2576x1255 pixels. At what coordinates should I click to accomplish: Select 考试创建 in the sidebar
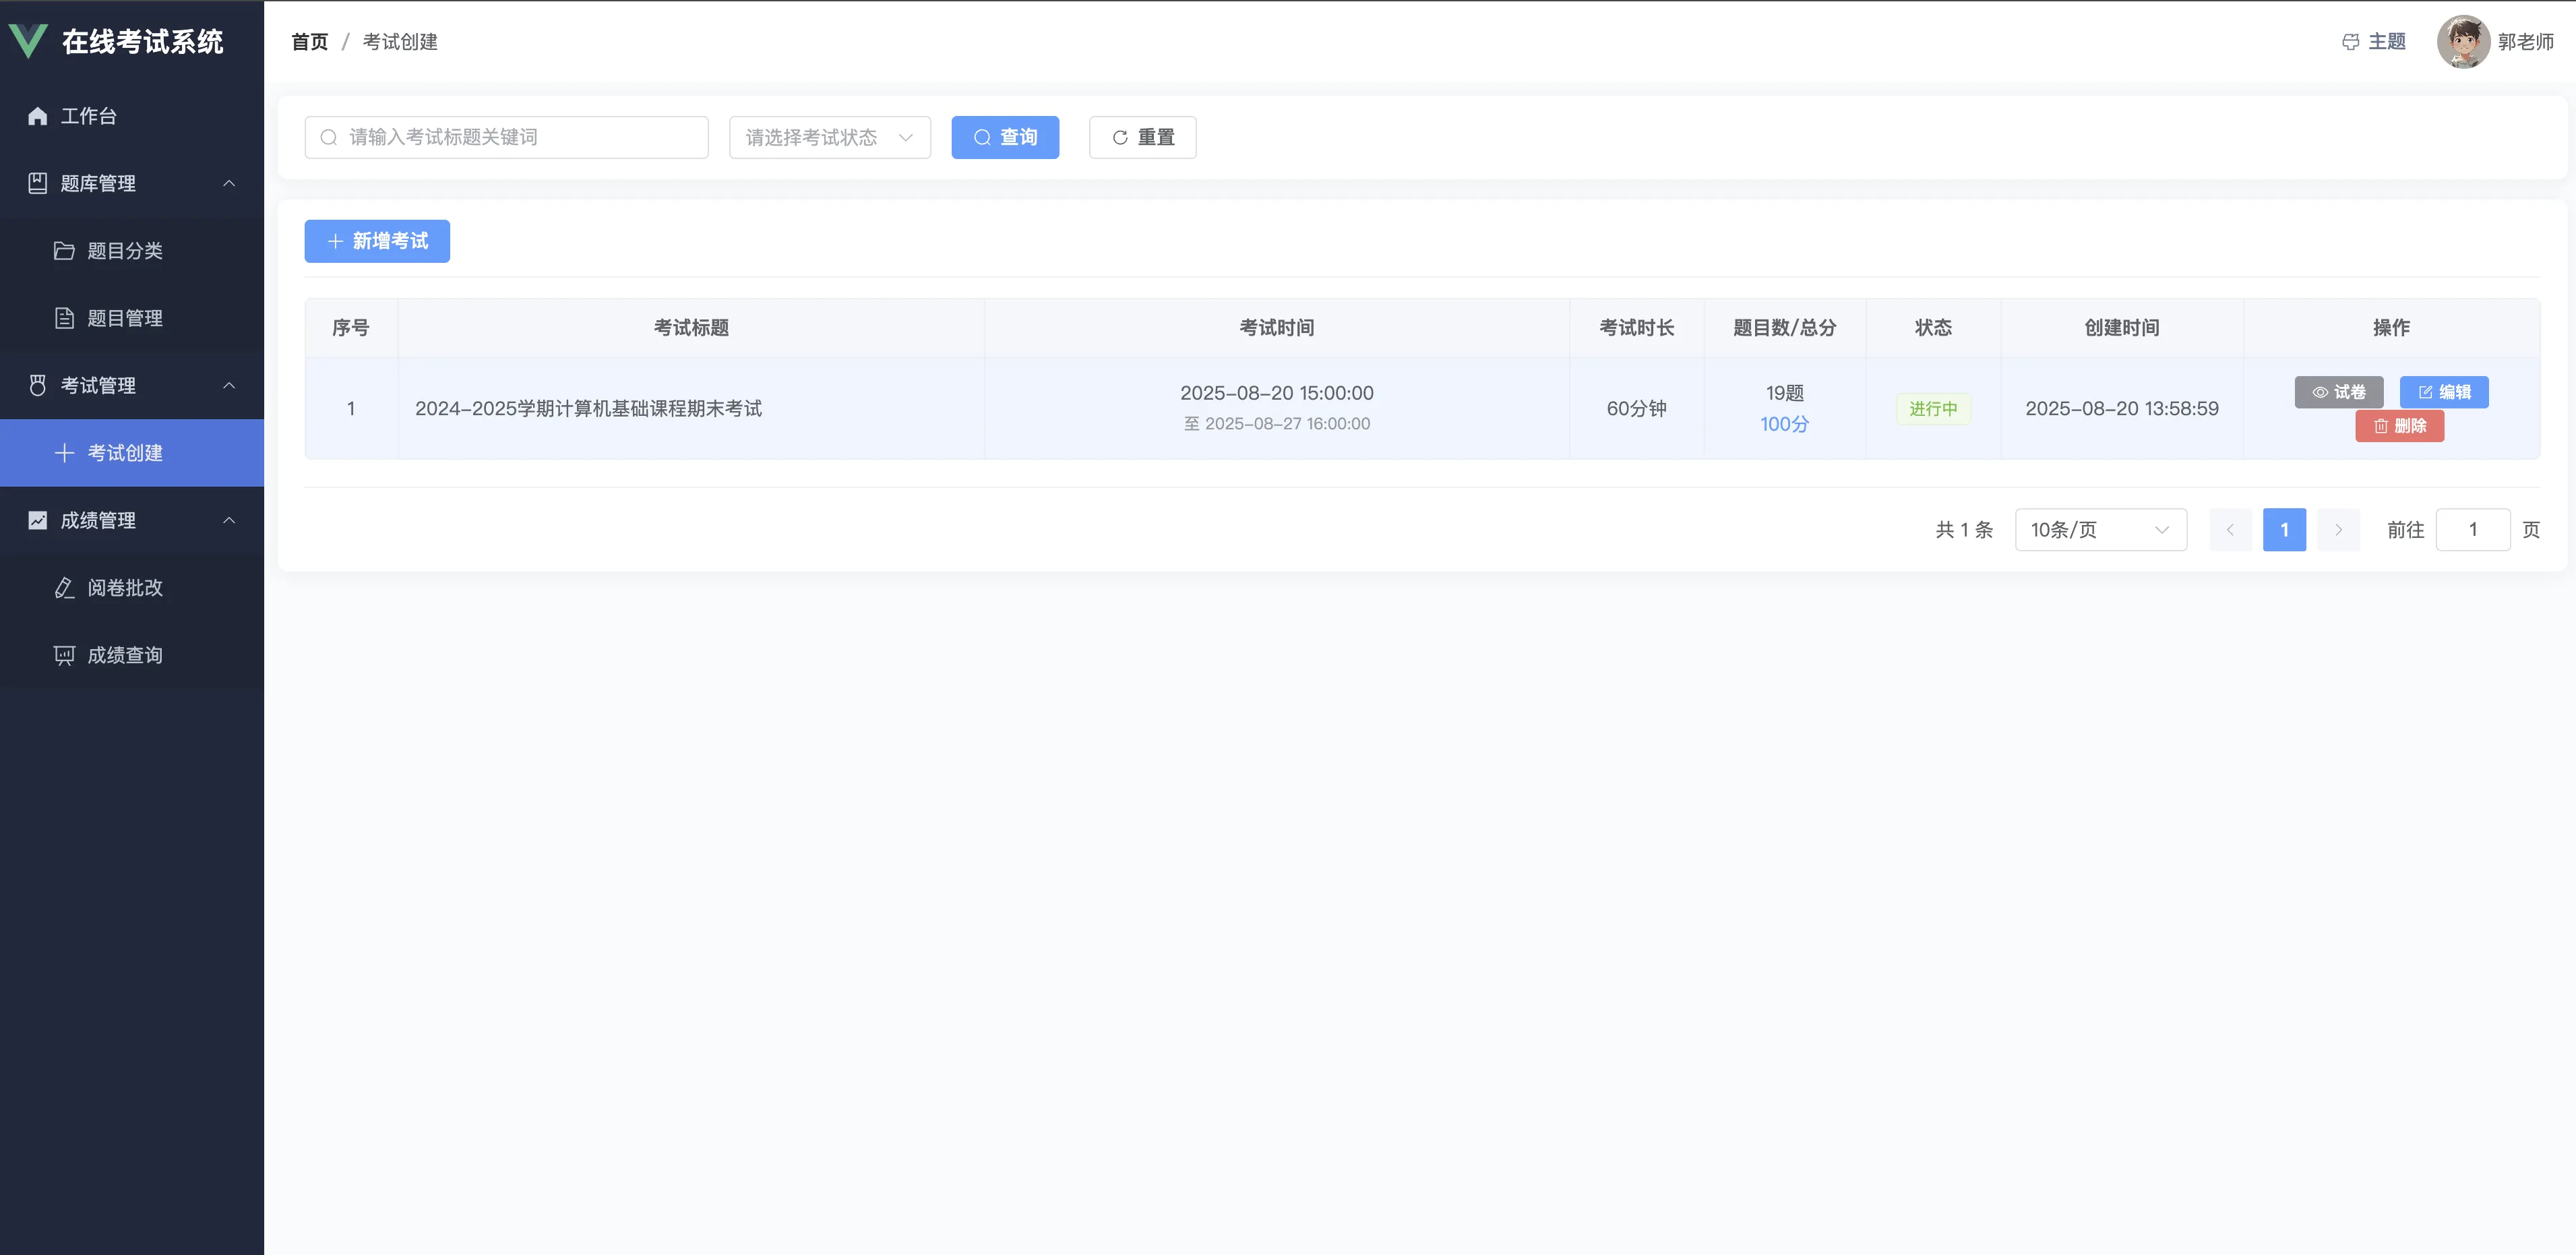click(x=124, y=453)
